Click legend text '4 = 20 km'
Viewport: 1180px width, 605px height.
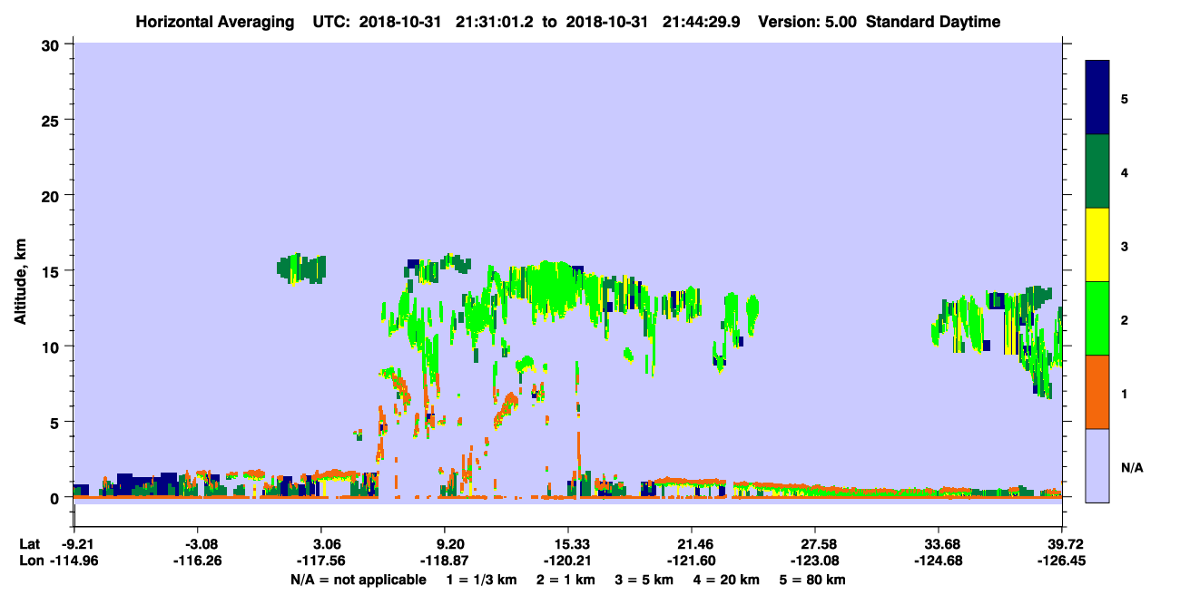727,580
